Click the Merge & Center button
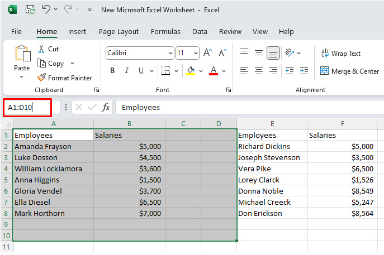This screenshot has width=384, height=255. 349,71
